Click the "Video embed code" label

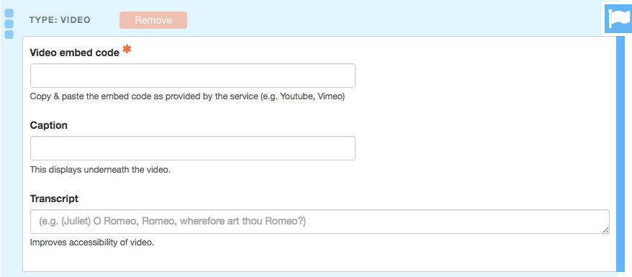(x=75, y=53)
